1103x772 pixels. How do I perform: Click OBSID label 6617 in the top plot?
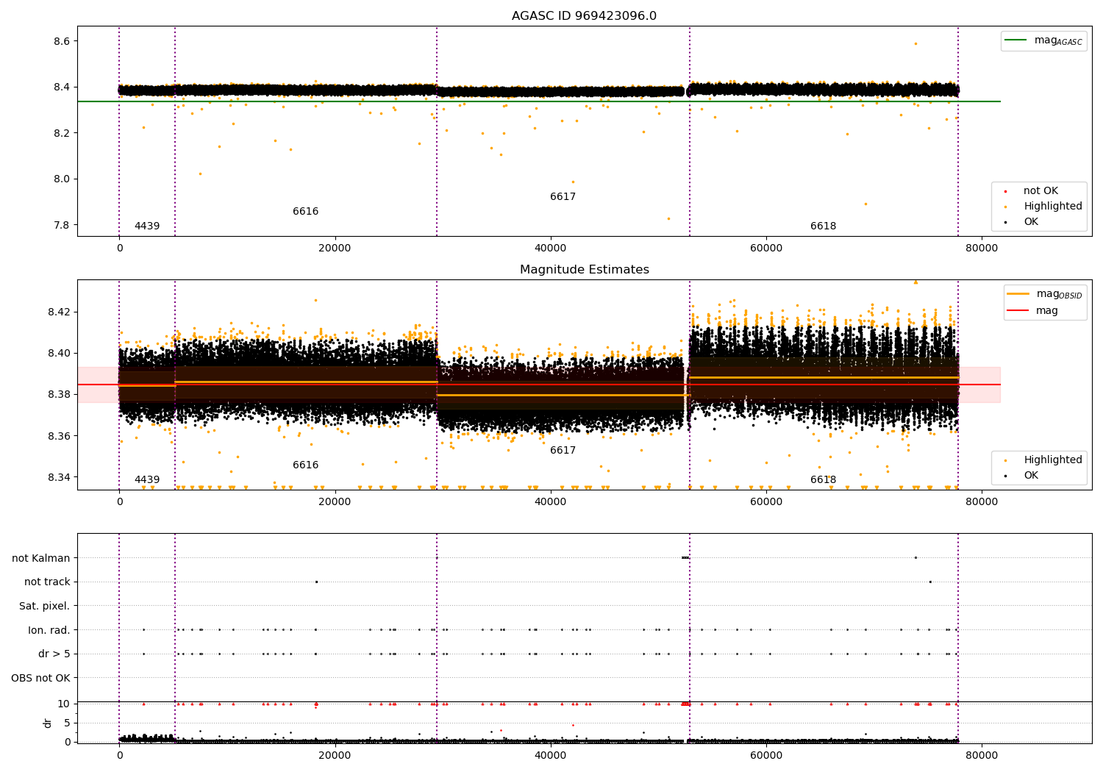[563, 197]
